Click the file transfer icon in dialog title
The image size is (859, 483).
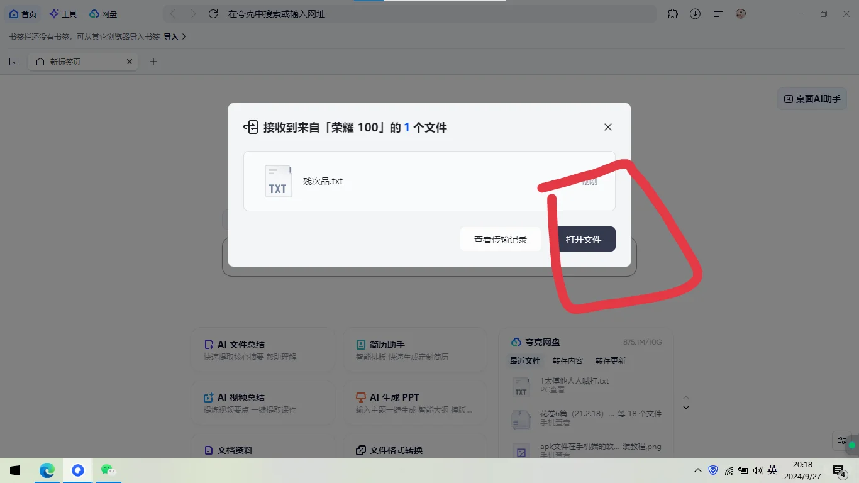pyautogui.click(x=251, y=128)
